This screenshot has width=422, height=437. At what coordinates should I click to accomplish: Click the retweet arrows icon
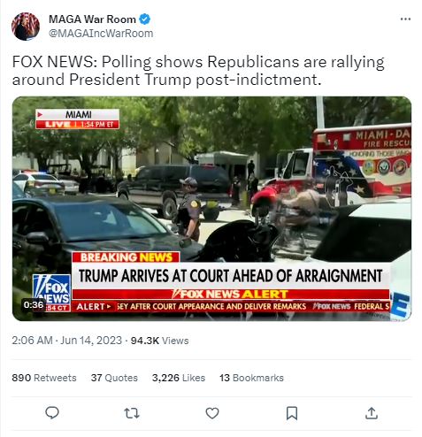[132, 413]
